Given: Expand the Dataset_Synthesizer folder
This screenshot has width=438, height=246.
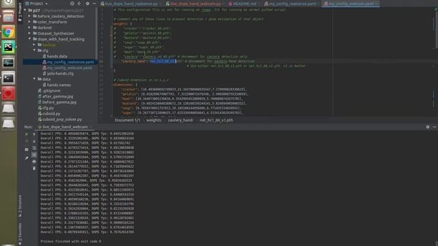Looking at the screenshot, I should coord(29,33).
